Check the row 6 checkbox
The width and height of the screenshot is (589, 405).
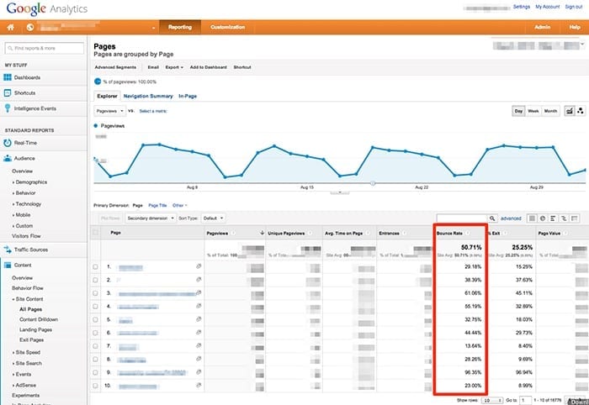(x=95, y=333)
